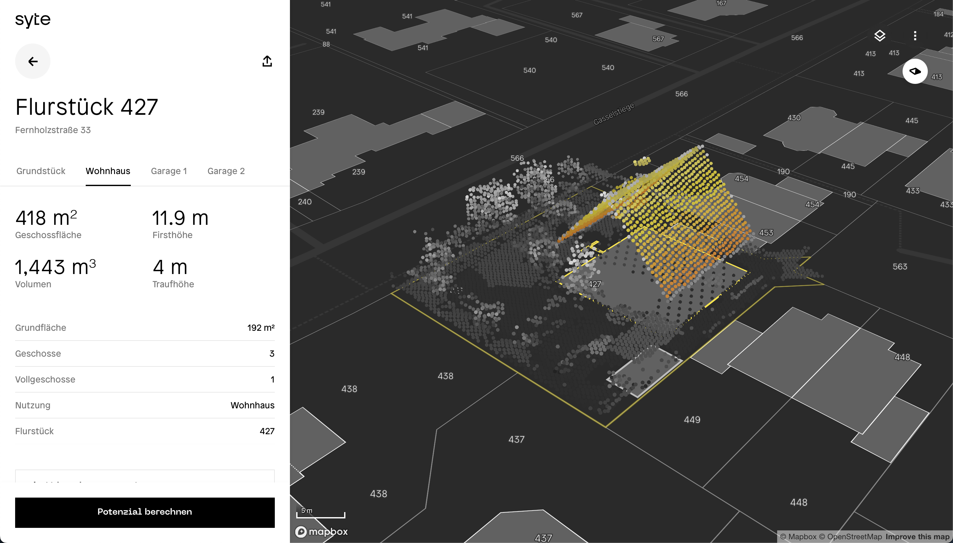Click the Mapbox logo
Image resolution: width=953 pixels, height=543 pixels.
pos(321,531)
